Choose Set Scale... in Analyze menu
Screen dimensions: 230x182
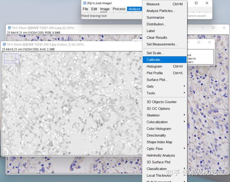click(164, 53)
